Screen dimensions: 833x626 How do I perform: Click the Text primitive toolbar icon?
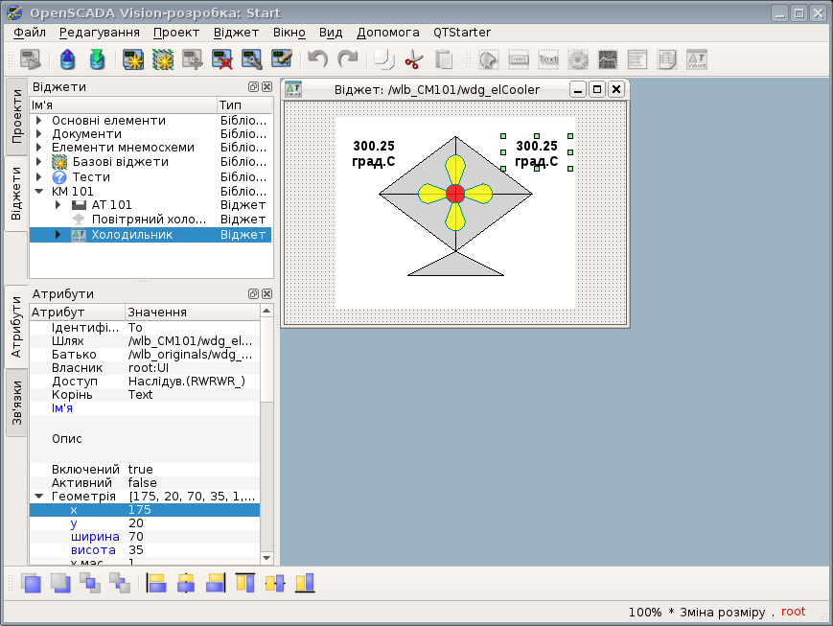(x=548, y=59)
